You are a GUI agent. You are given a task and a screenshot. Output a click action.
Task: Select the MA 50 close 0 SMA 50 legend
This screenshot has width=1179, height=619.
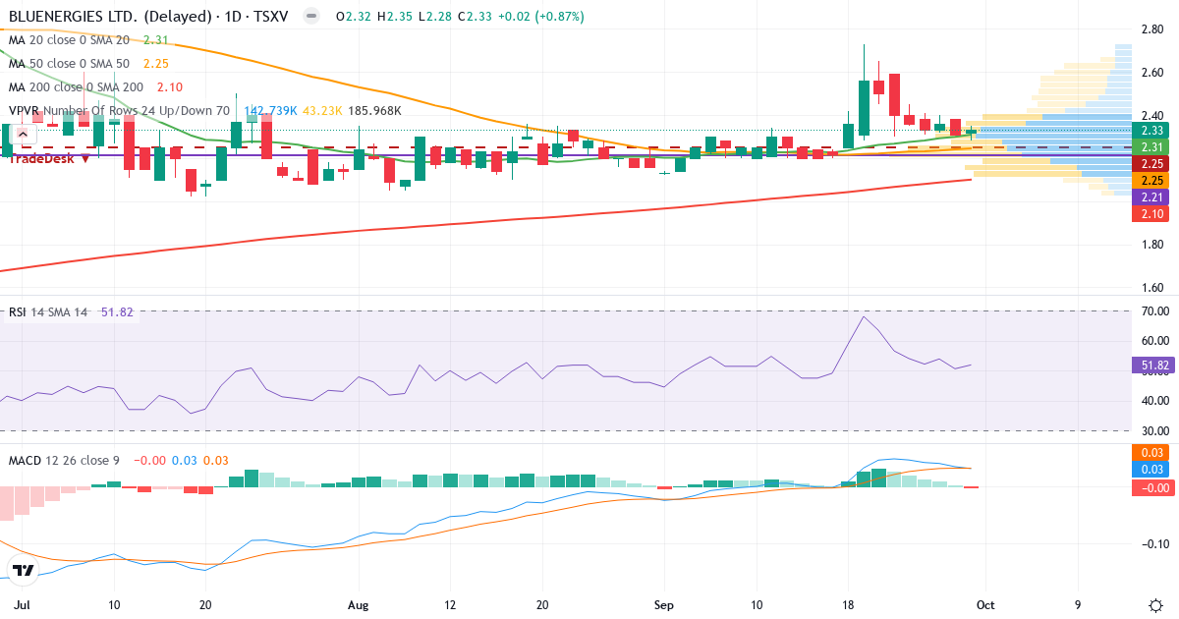[x=69, y=63]
